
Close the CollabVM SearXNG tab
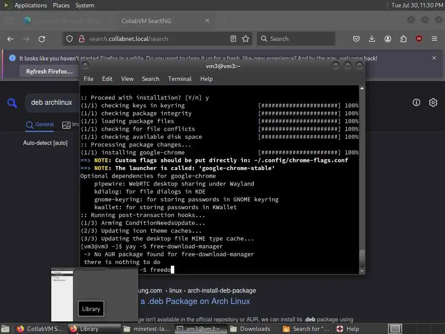tap(207, 20)
